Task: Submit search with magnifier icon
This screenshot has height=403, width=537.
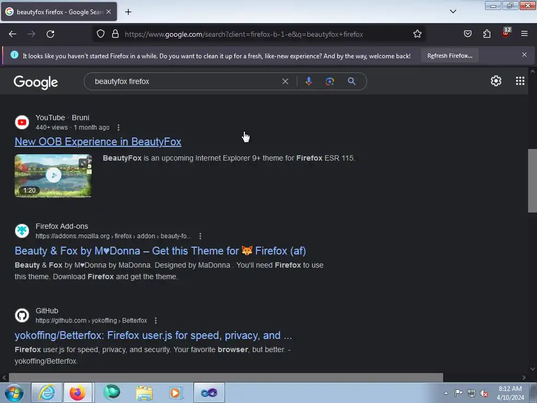Action: point(351,81)
